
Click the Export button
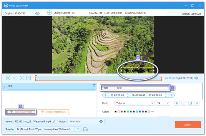tap(187, 125)
